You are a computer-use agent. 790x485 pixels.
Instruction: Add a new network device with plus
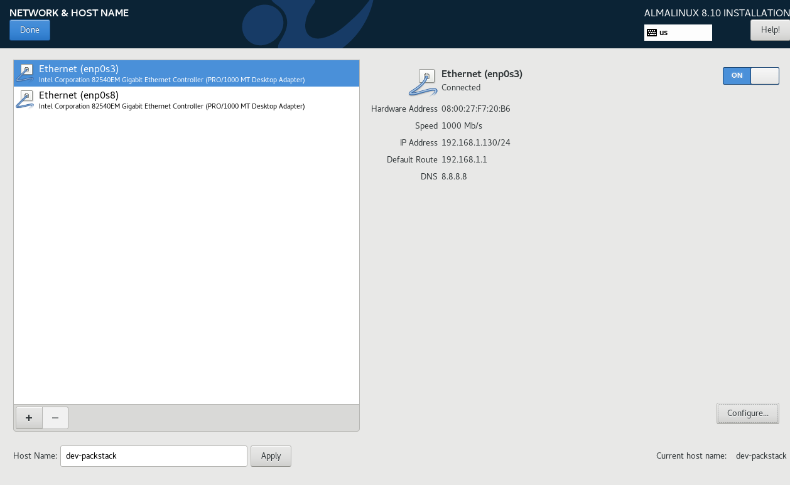tap(28, 418)
